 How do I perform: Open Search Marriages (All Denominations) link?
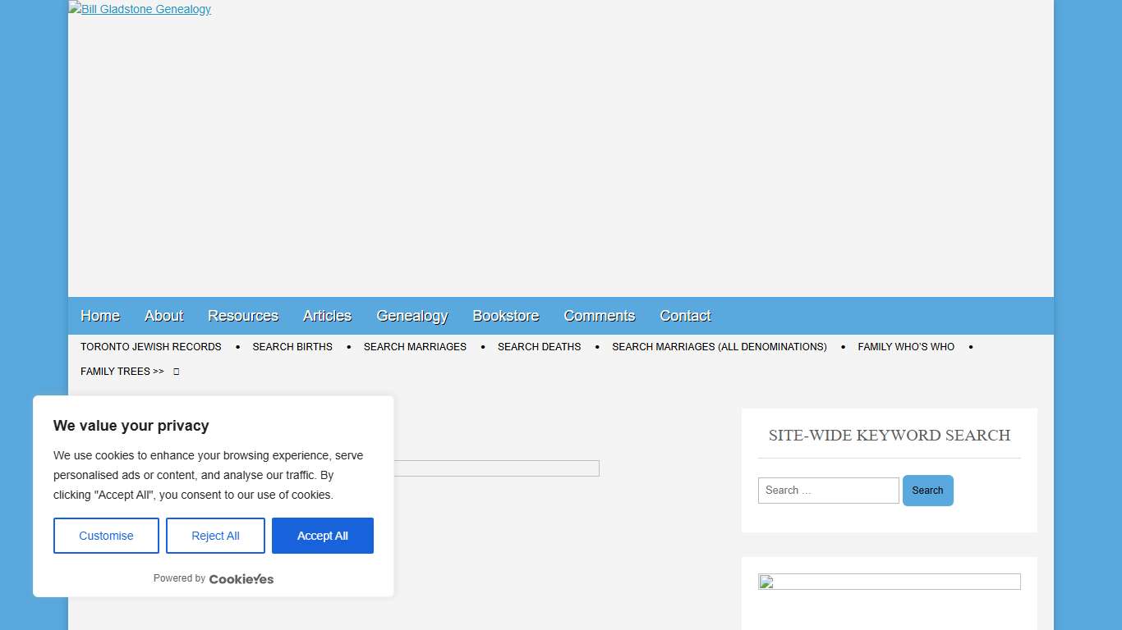(x=719, y=347)
